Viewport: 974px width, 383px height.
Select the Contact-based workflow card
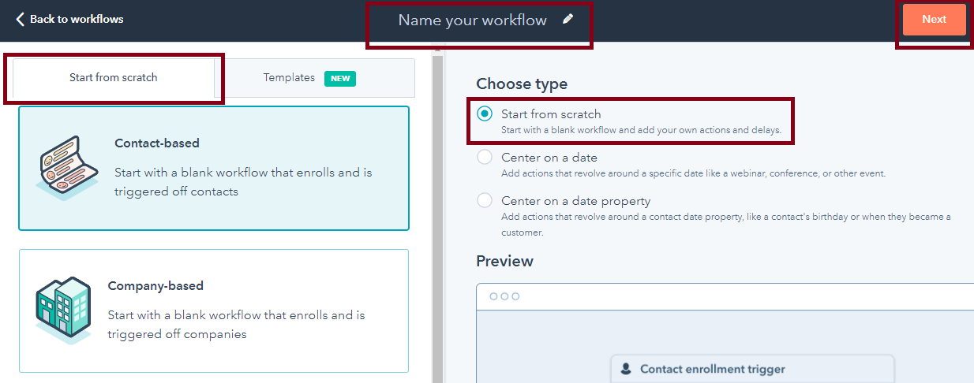214,168
